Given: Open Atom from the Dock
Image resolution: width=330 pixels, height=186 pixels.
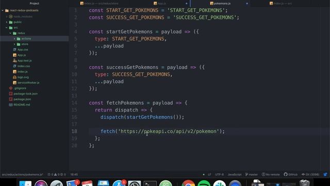Looking at the screenshot, I should (166, 183).
